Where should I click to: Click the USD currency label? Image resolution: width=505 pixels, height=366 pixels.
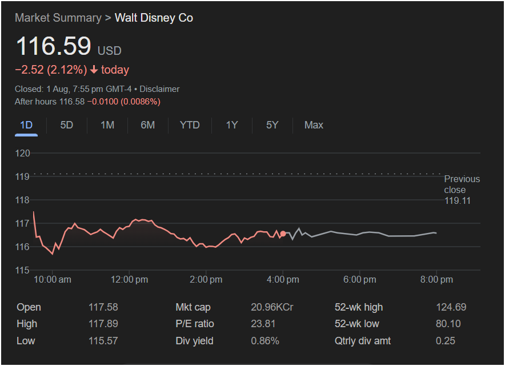point(110,51)
